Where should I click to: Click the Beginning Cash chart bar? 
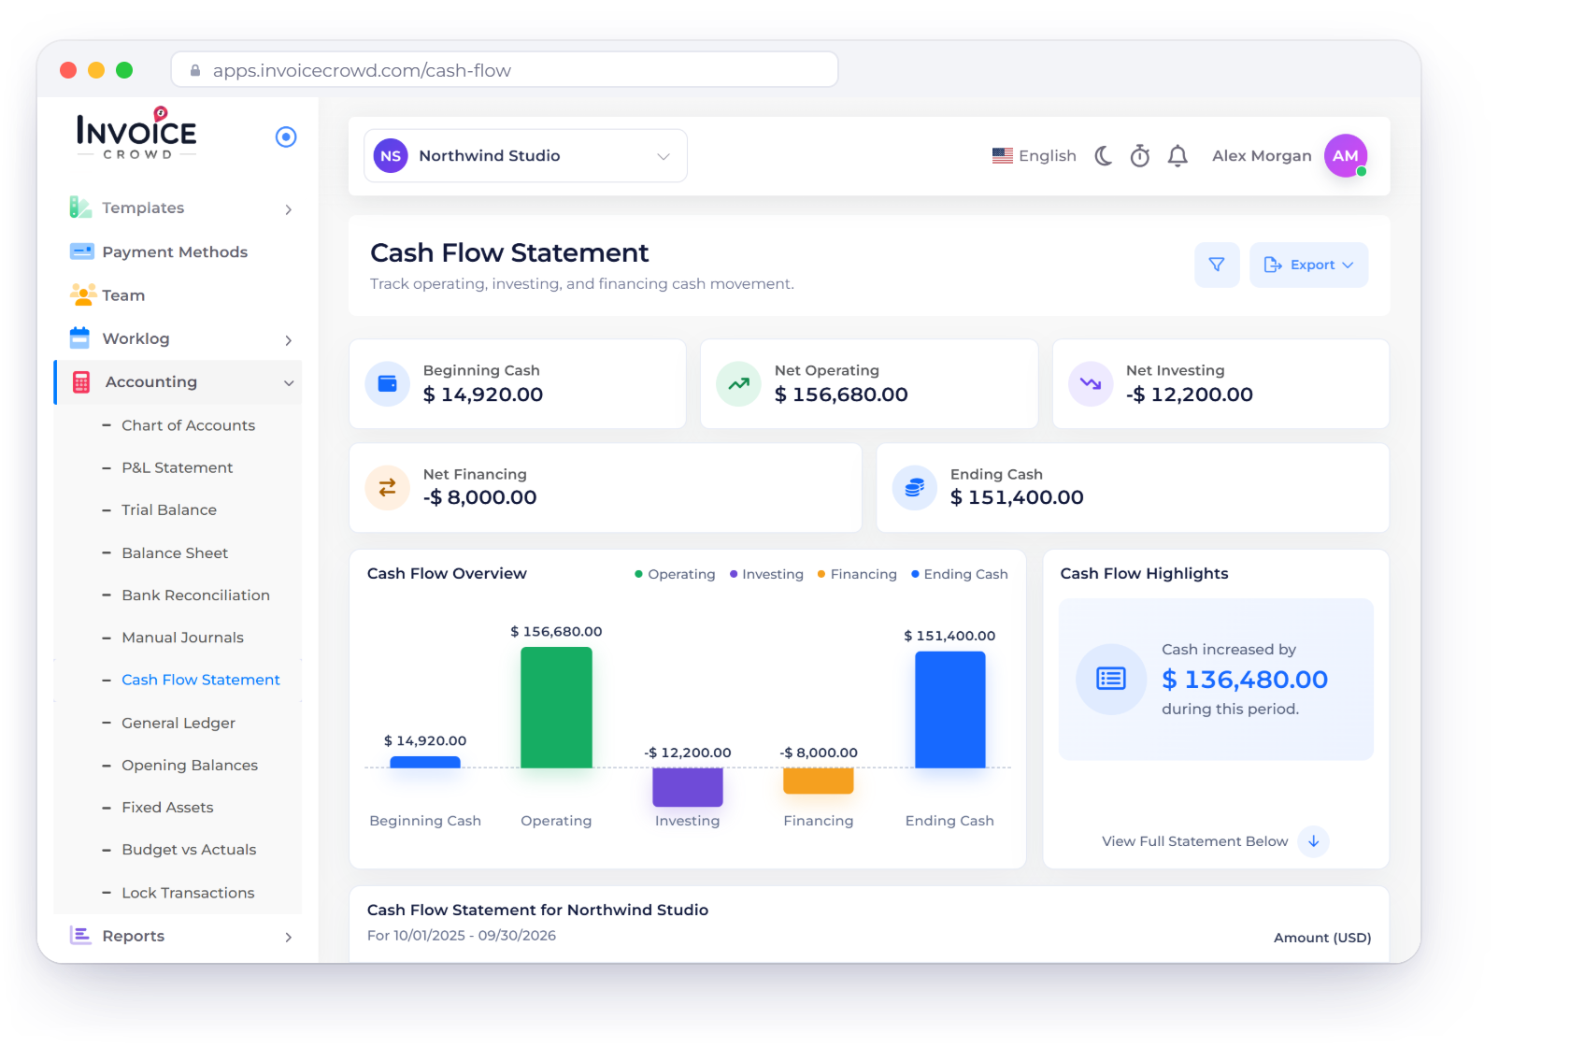click(425, 763)
